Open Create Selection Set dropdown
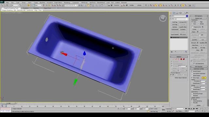This screenshot has height=117, width=209. (71, 5)
